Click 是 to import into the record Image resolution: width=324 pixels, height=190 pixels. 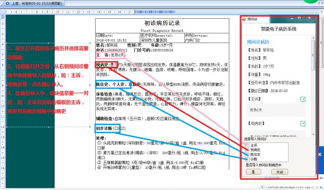point(253,172)
